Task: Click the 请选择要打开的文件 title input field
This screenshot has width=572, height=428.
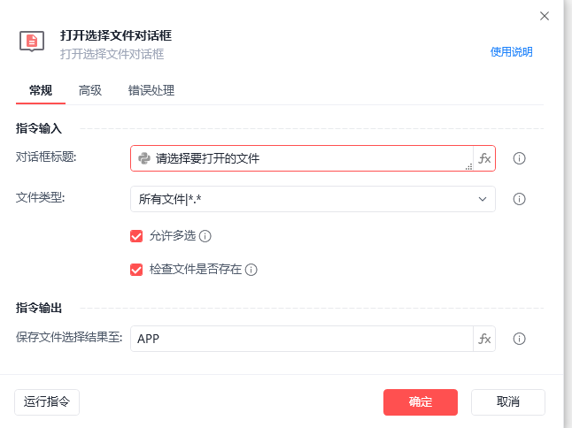Action: 310,159
